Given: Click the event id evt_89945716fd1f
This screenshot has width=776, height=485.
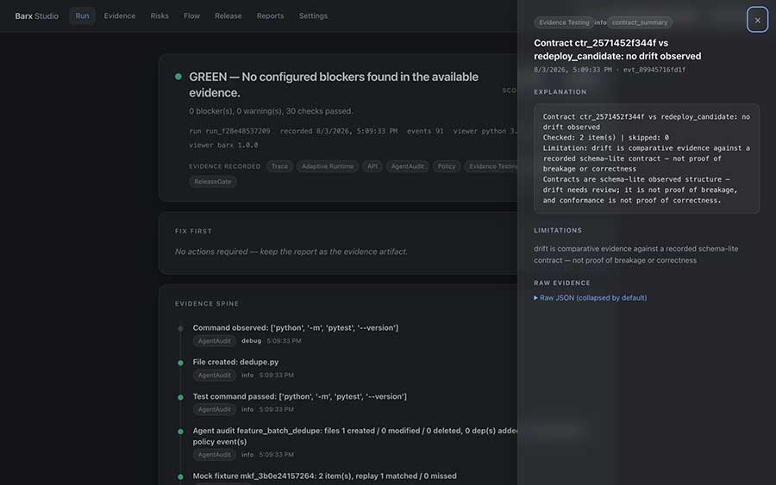Looking at the screenshot, I should (x=654, y=70).
